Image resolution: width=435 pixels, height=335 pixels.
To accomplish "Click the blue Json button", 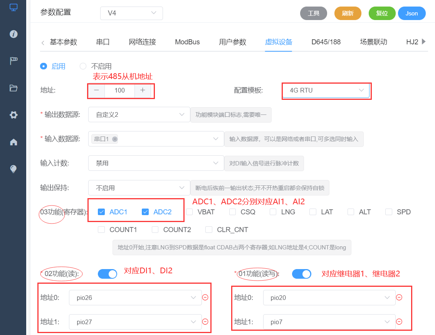I will tap(412, 13).
